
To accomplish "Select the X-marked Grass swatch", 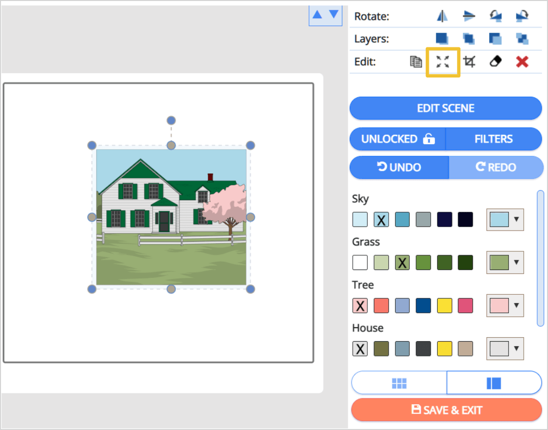I will pyautogui.click(x=402, y=262).
